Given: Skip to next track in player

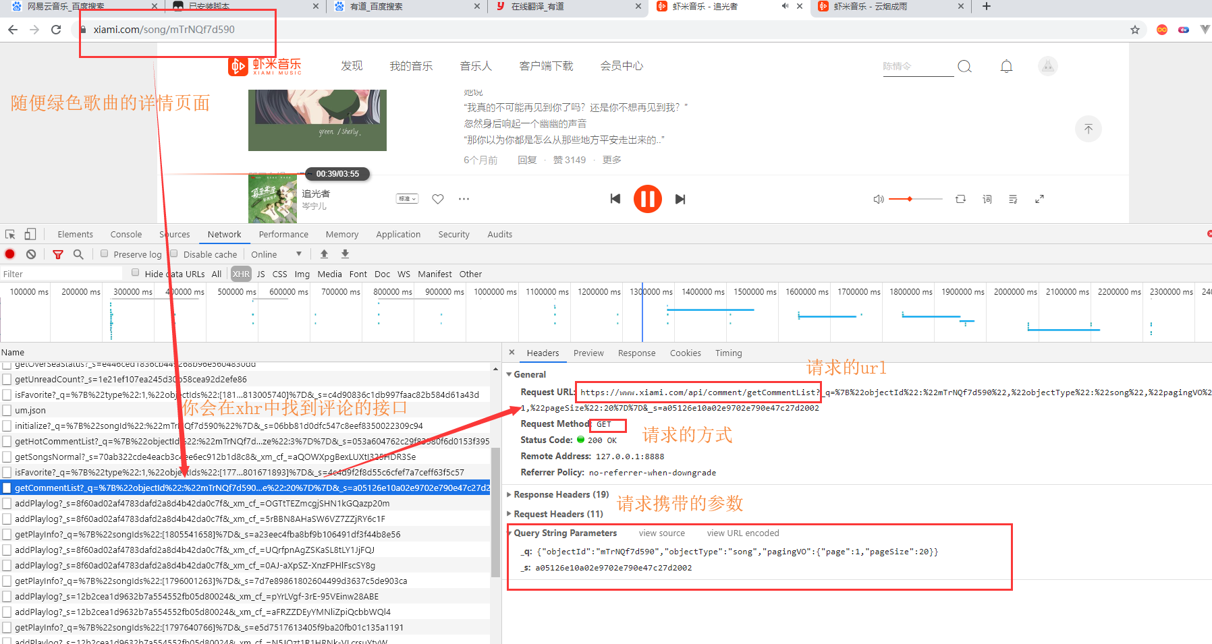Looking at the screenshot, I should pos(680,199).
